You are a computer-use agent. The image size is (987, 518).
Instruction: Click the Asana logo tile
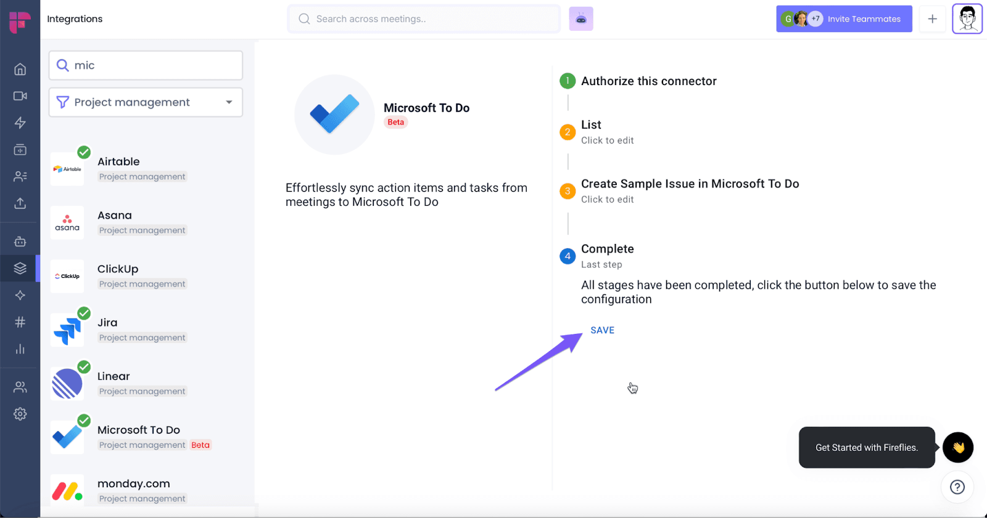pos(67,222)
